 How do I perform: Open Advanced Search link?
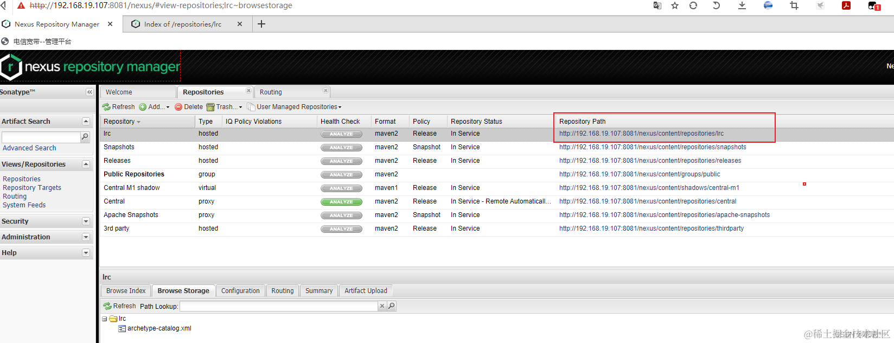pyautogui.click(x=29, y=148)
